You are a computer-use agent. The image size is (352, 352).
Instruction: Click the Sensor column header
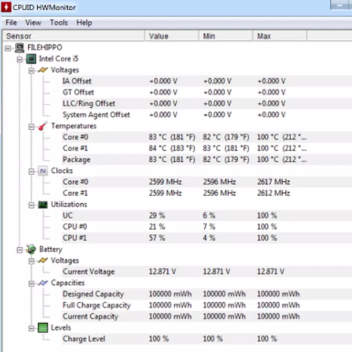(x=73, y=36)
